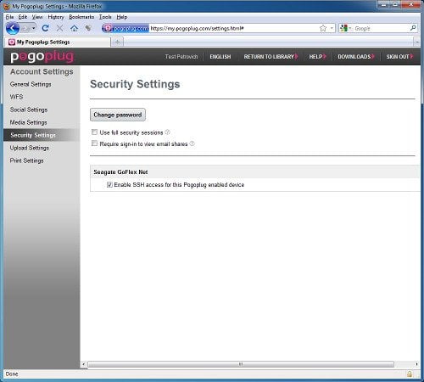The width and height of the screenshot is (424, 382).
Task: Open the File menu
Action: click(x=9, y=17)
